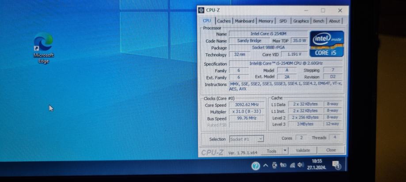The width and height of the screenshot is (406, 182).
Task: Click the Stepping value 7
Action: (x=333, y=70)
